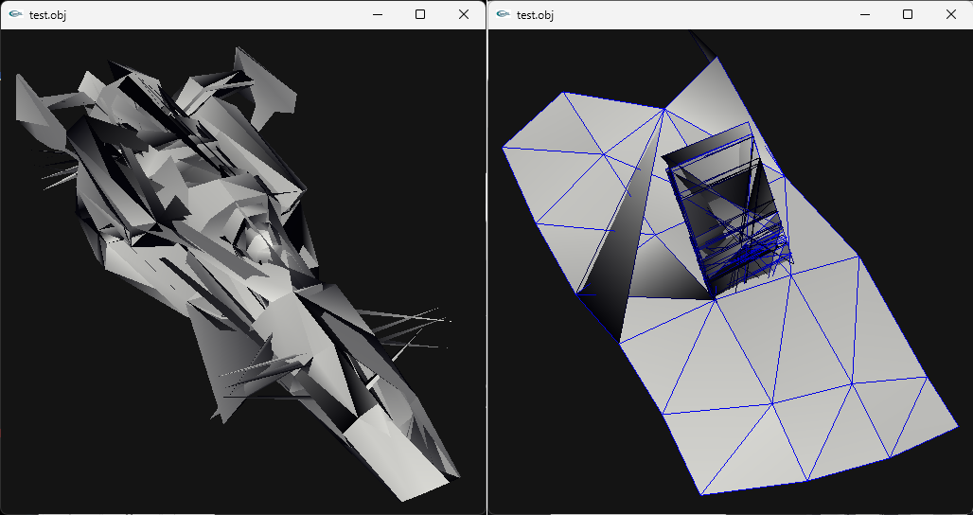Close the window showing the non-wireframe model

tap(464, 14)
